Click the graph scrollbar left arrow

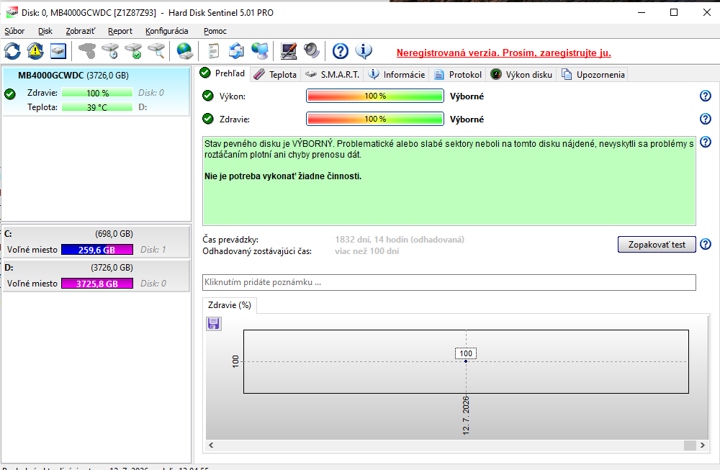[211, 446]
